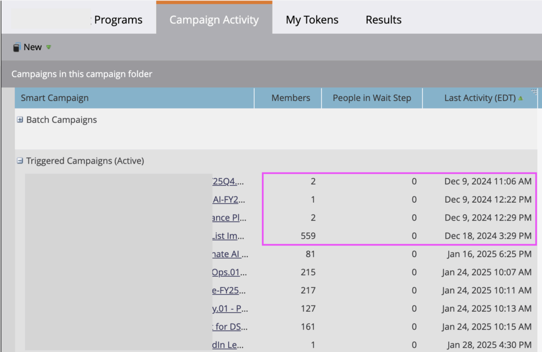This screenshot has height=352, width=542.
Task: Click the New item icon in toolbar
Action: pos(16,48)
